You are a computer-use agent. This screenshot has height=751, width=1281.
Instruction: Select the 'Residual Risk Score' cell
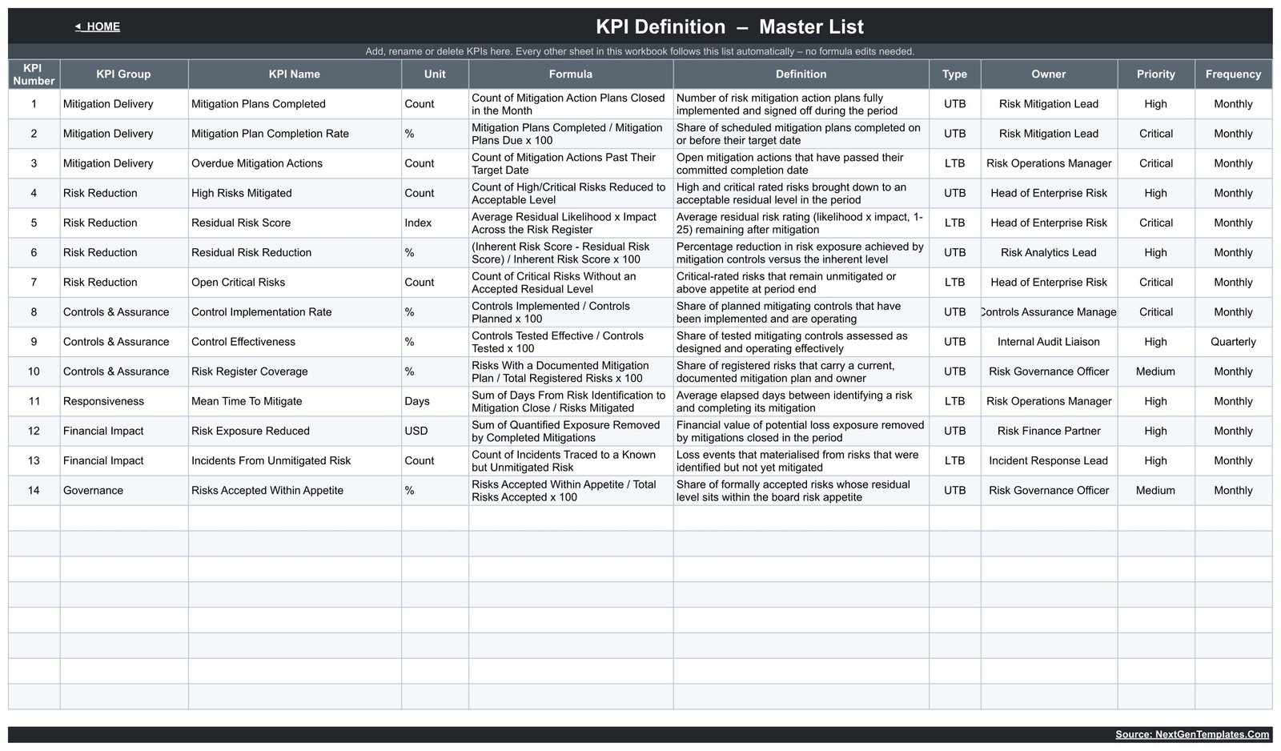(x=295, y=223)
